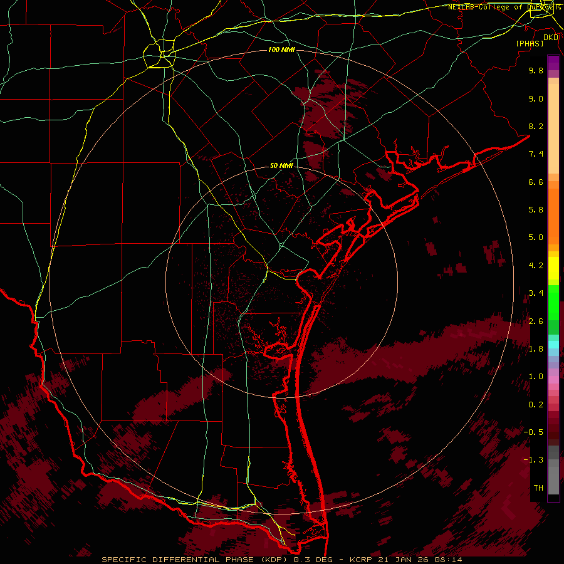Pick the yellow band on the color scale

(553, 268)
